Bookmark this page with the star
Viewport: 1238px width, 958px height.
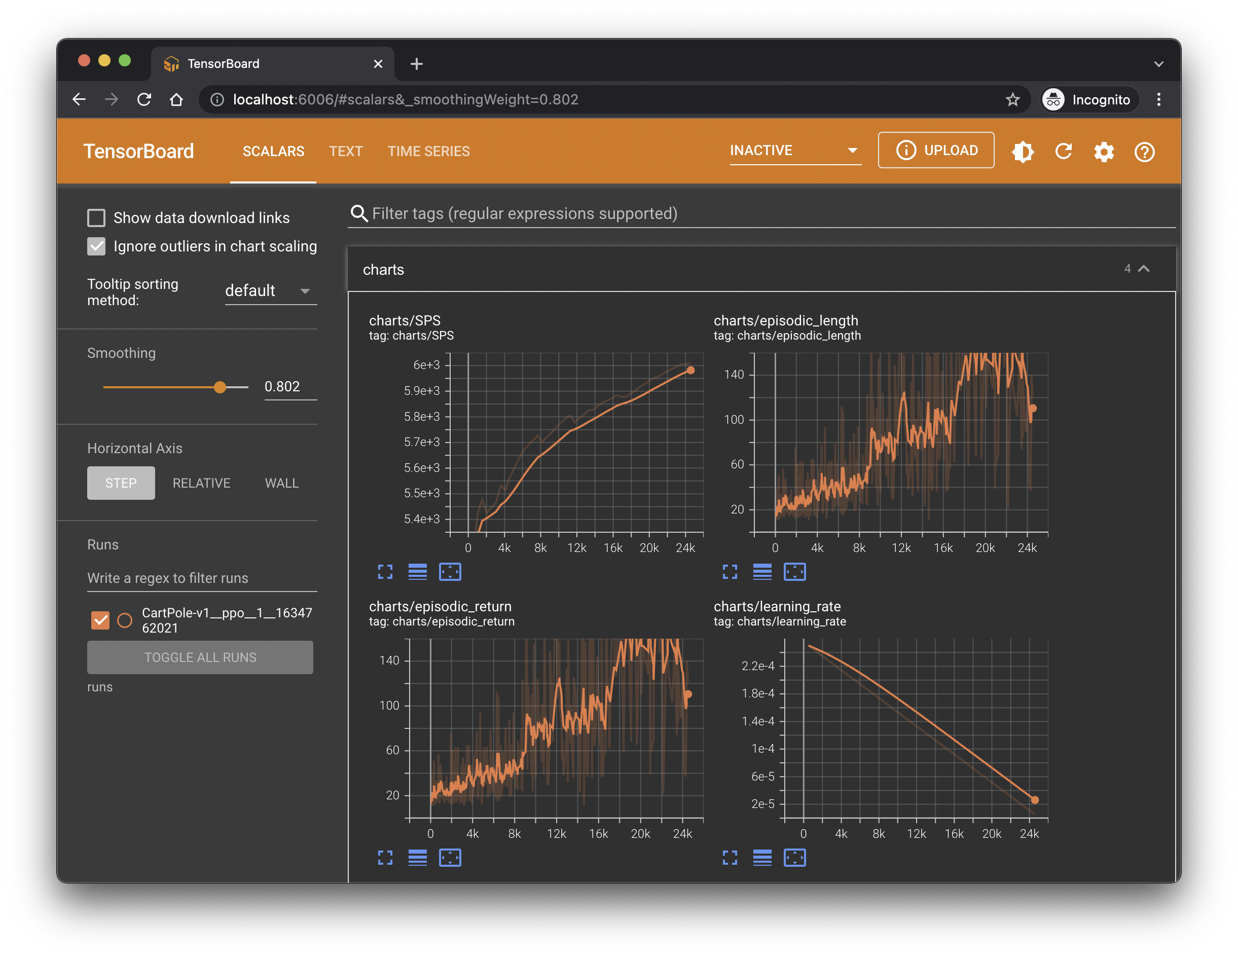pyautogui.click(x=1012, y=100)
